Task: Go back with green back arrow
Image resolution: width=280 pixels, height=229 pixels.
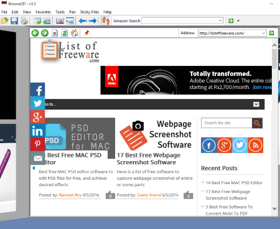Action: [x=35, y=33]
